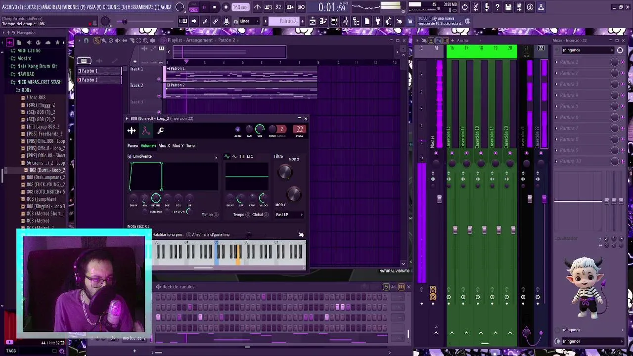Viewport: 633px width, 356px height.
Task: Click the VOL knob in channel settings
Action: (x=260, y=130)
